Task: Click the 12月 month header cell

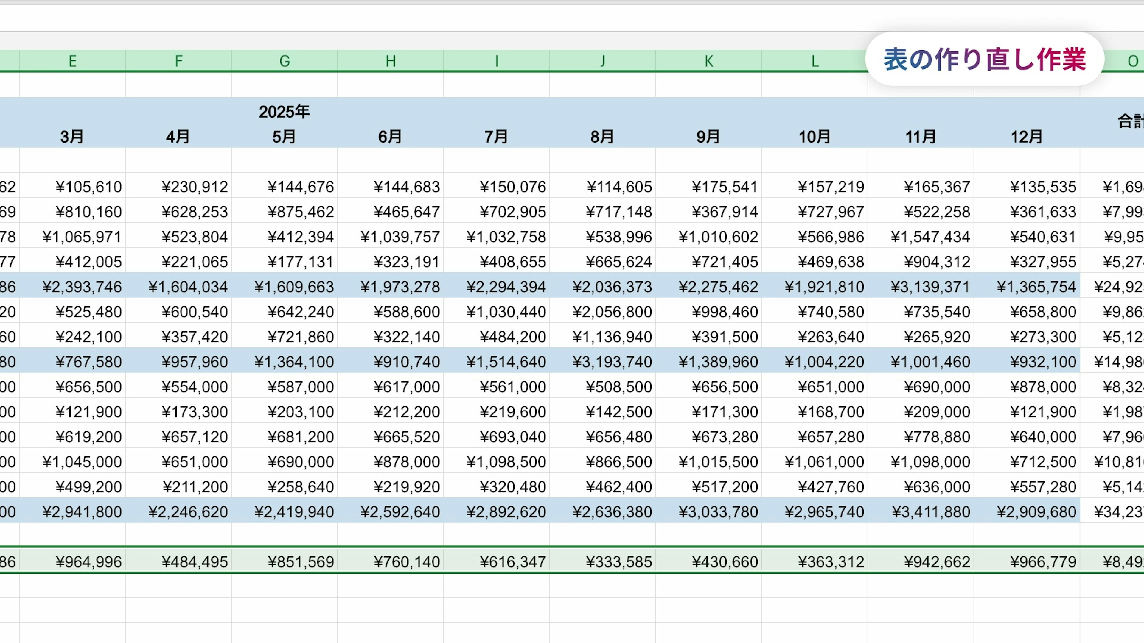Action: tap(1027, 137)
